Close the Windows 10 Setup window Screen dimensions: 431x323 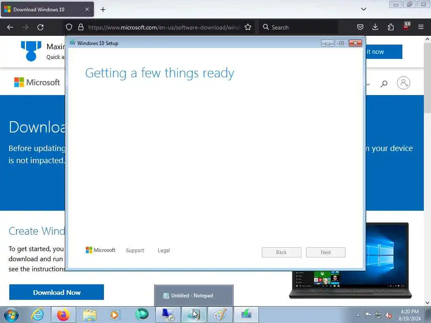coord(355,43)
